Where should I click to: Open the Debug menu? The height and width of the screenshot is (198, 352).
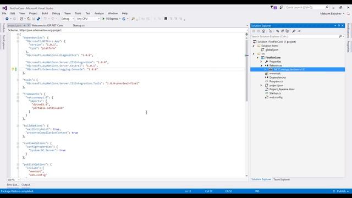pyautogui.click(x=56, y=13)
